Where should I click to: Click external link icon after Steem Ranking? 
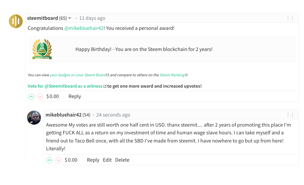pos(187,75)
